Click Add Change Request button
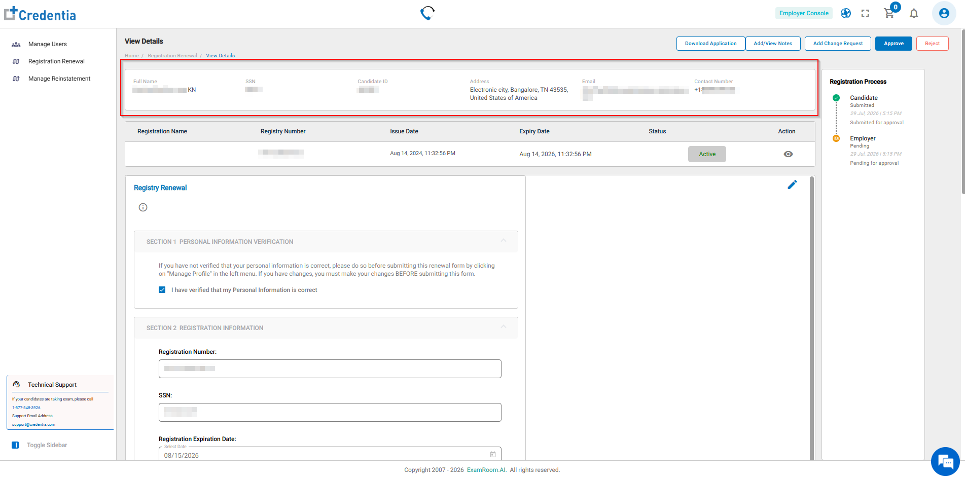The height and width of the screenshot is (477, 965). tap(838, 44)
